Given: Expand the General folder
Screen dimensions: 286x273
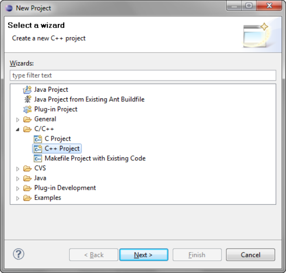Looking at the screenshot, I should click(18, 119).
